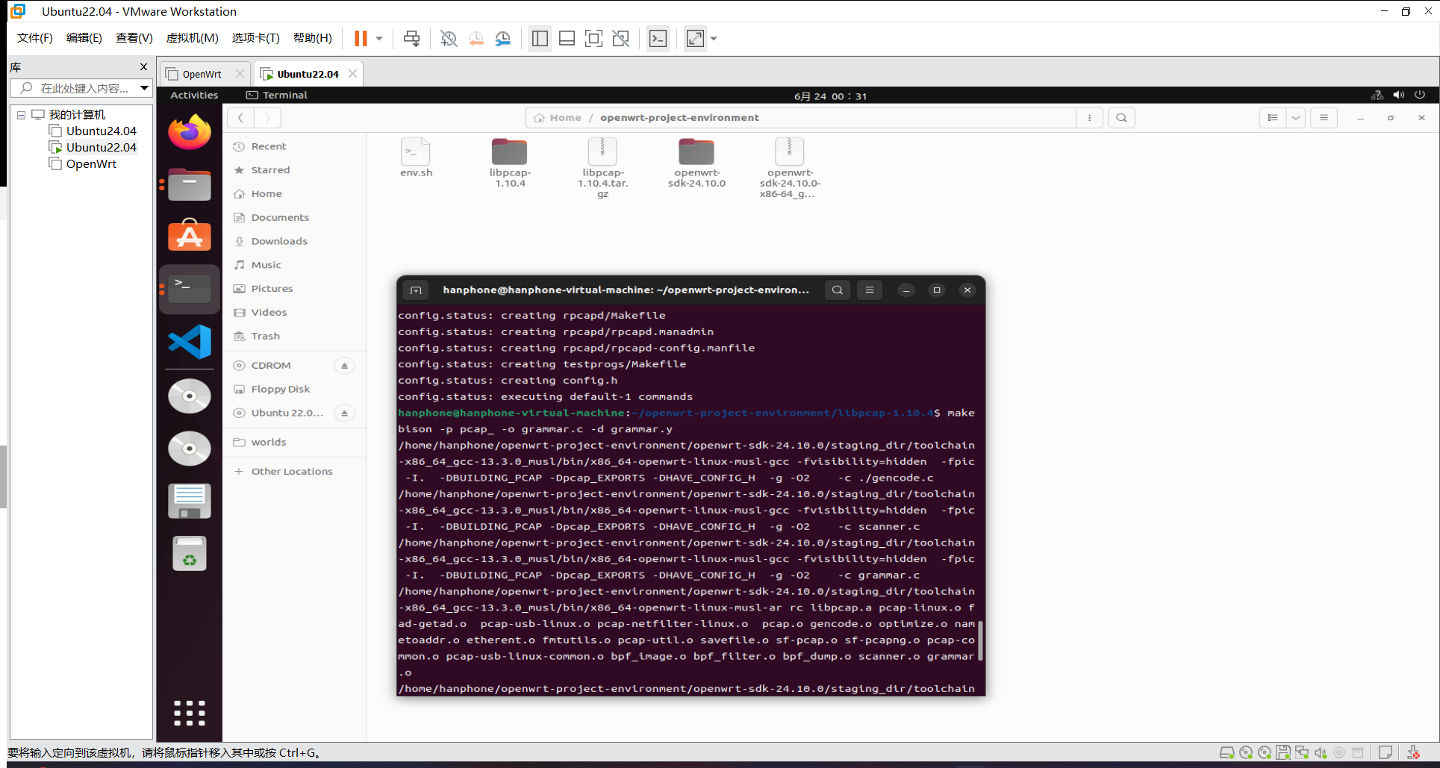
Task: Open the Terminal icon in the dock
Action: 190,288
